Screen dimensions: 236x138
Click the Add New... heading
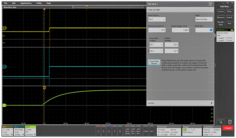click(x=225, y=7)
